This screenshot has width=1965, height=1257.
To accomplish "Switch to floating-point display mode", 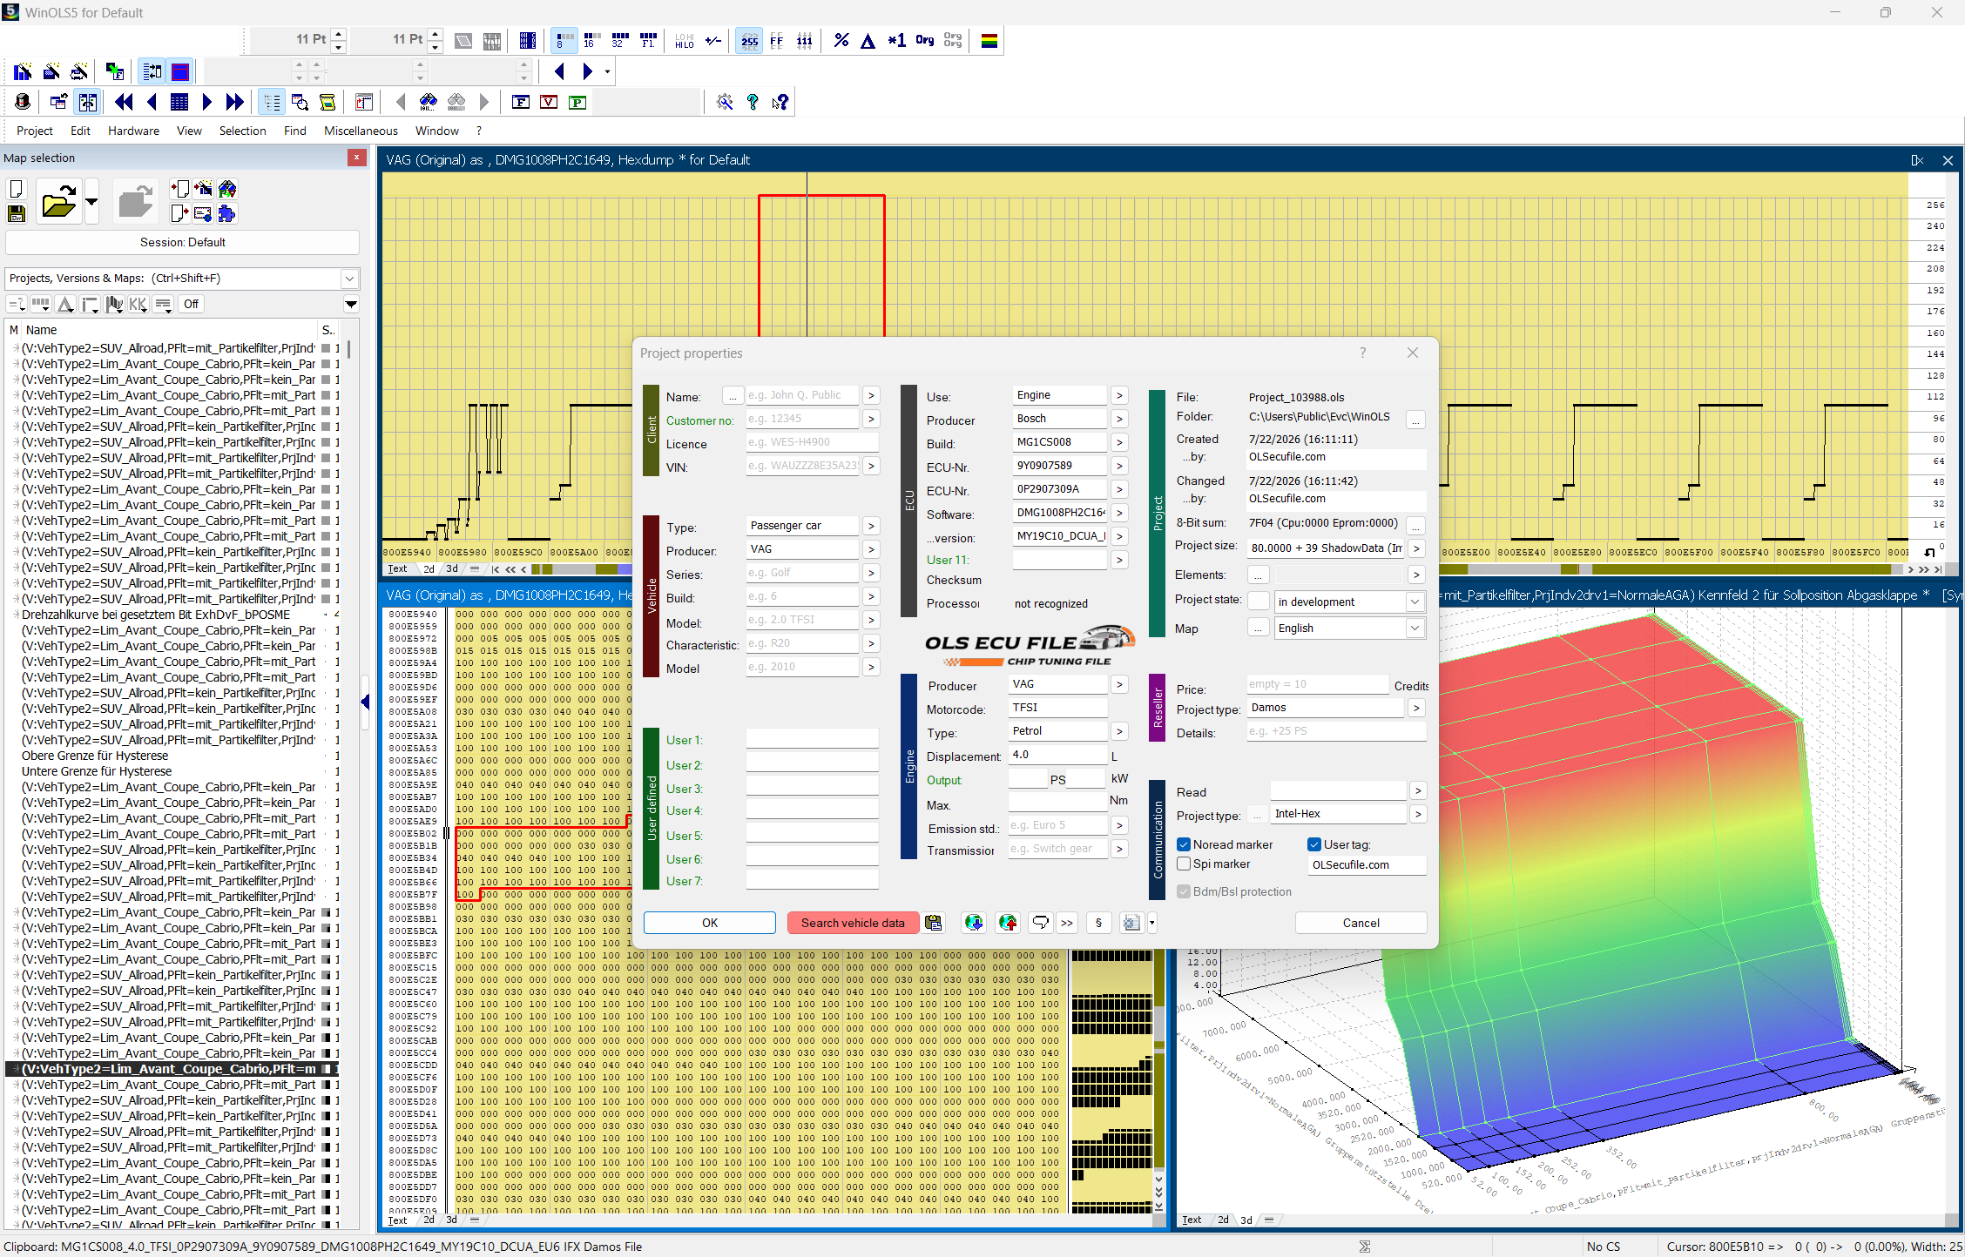I will tap(647, 40).
